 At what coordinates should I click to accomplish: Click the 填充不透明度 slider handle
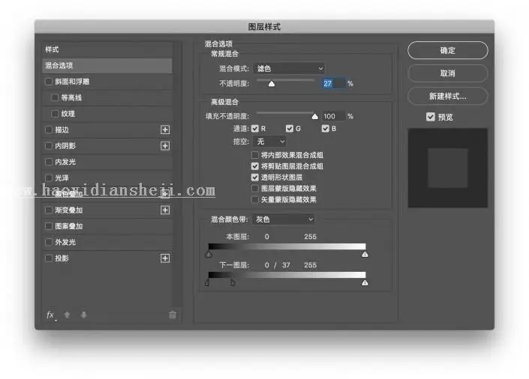click(x=314, y=116)
